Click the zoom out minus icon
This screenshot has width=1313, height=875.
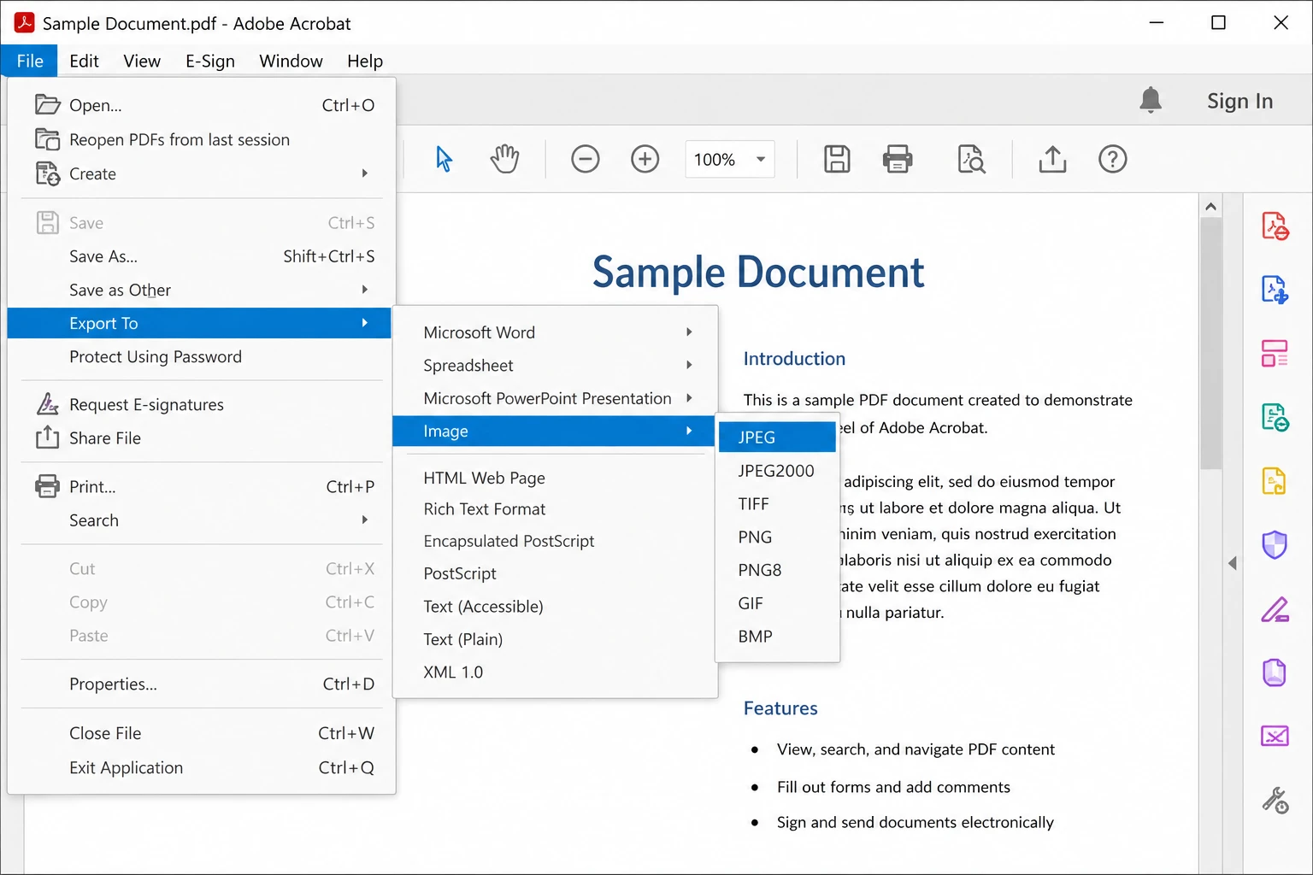[x=586, y=159]
